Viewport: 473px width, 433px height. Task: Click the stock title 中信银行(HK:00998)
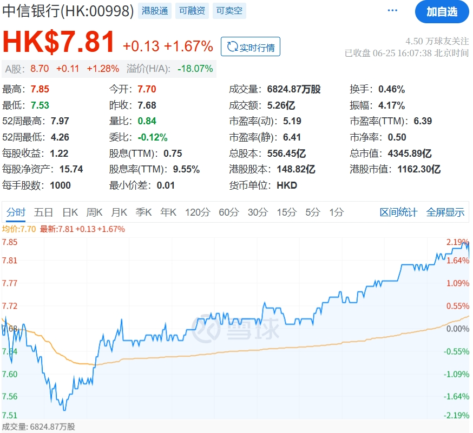(x=68, y=11)
